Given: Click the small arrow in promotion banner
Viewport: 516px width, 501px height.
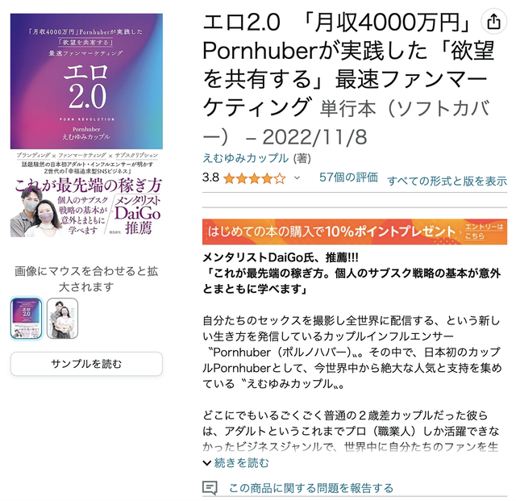Looking at the screenshot, I should 460,232.
